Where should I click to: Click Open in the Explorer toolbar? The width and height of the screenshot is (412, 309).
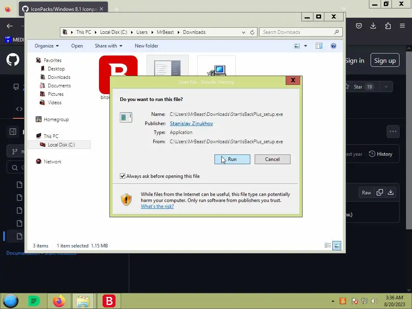[x=77, y=46]
